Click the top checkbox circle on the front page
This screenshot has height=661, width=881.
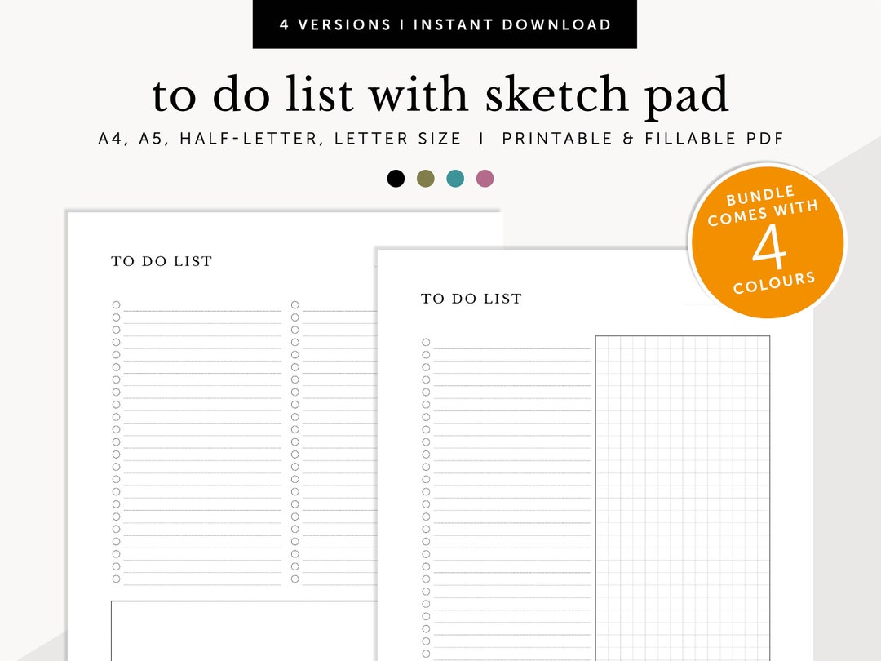[424, 341]
